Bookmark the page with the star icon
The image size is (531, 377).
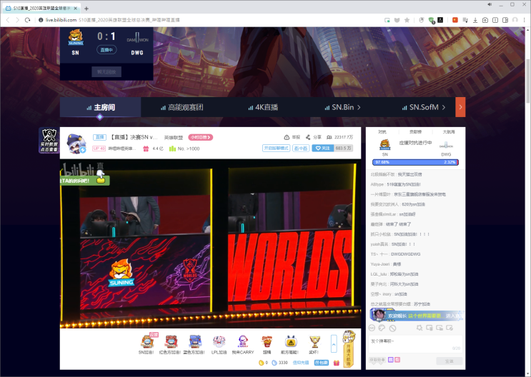point(407,20)
